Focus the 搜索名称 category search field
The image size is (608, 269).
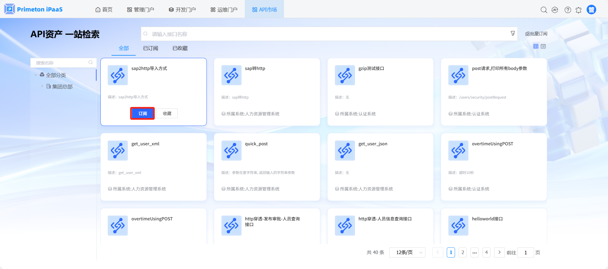click(x=63, y=63)
